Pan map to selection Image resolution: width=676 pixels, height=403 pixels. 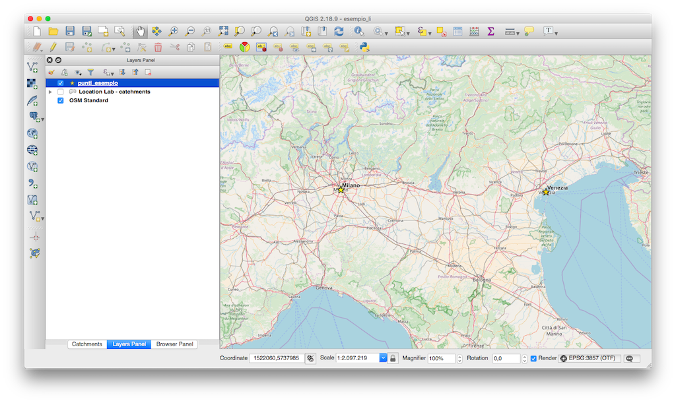click(156, 31)
